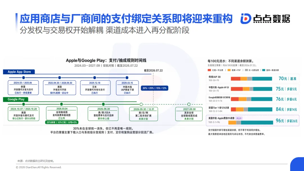Click the heading 应用商店与厂商间的支付绑定关系即将迎来重构
The image size is (304, 171).
(126, 19)
